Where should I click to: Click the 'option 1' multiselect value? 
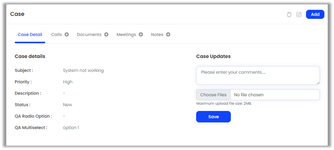tap(71, 128)
